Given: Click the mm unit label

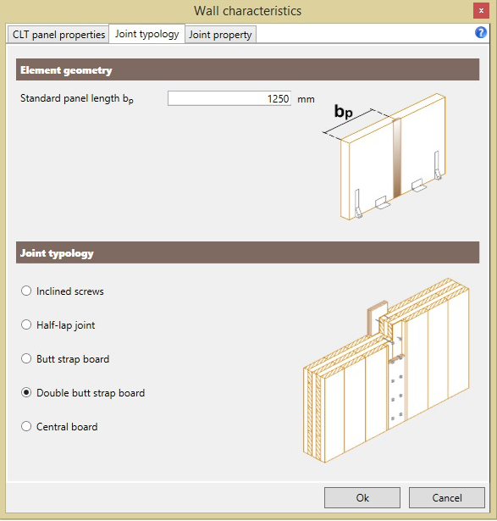Looking at the screenshot, I should point(306,99).
